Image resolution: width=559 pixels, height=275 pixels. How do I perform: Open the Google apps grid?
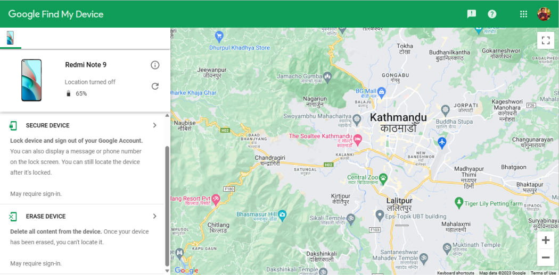(x=523, y=14)
